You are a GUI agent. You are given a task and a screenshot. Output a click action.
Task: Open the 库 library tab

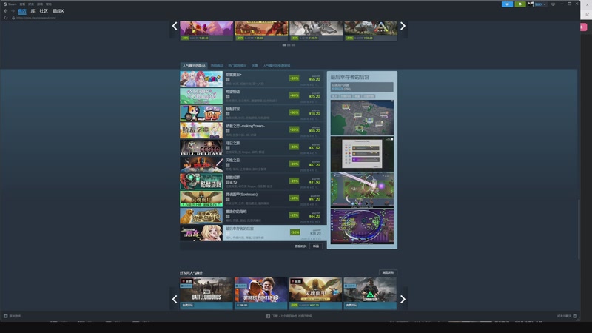tap(33, 11)
